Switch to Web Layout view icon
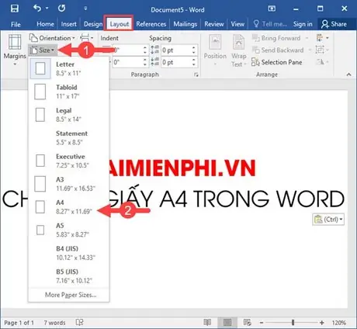This screenshot has width=357, height=329. (248, 322)
